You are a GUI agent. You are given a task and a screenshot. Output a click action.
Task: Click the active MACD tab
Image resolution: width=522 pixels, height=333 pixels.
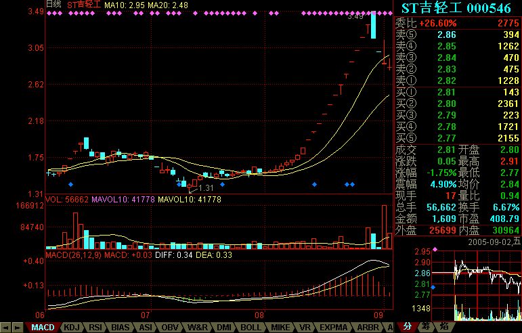pyautogui.click(x=43, y=327)
